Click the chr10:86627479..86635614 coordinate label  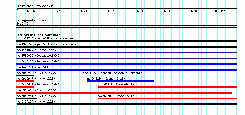click(x=36, y=6)
